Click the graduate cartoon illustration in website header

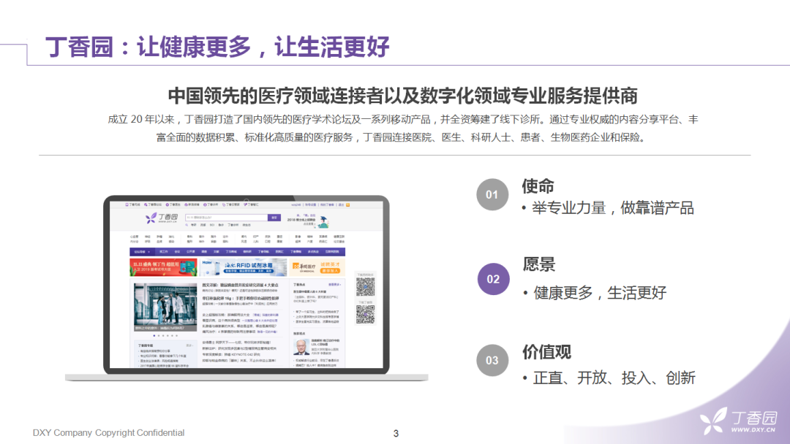(x=323, y=222)
